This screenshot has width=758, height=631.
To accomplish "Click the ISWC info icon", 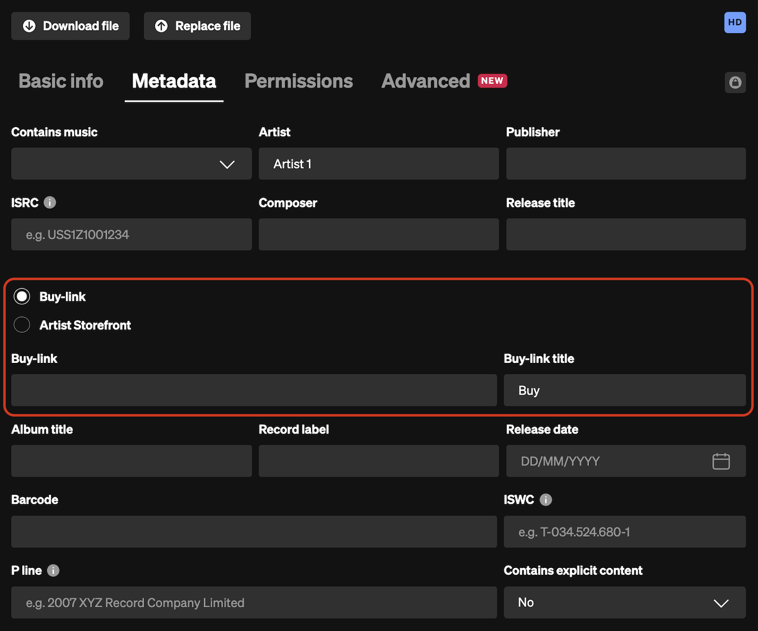I will click(x=546, y=500).
